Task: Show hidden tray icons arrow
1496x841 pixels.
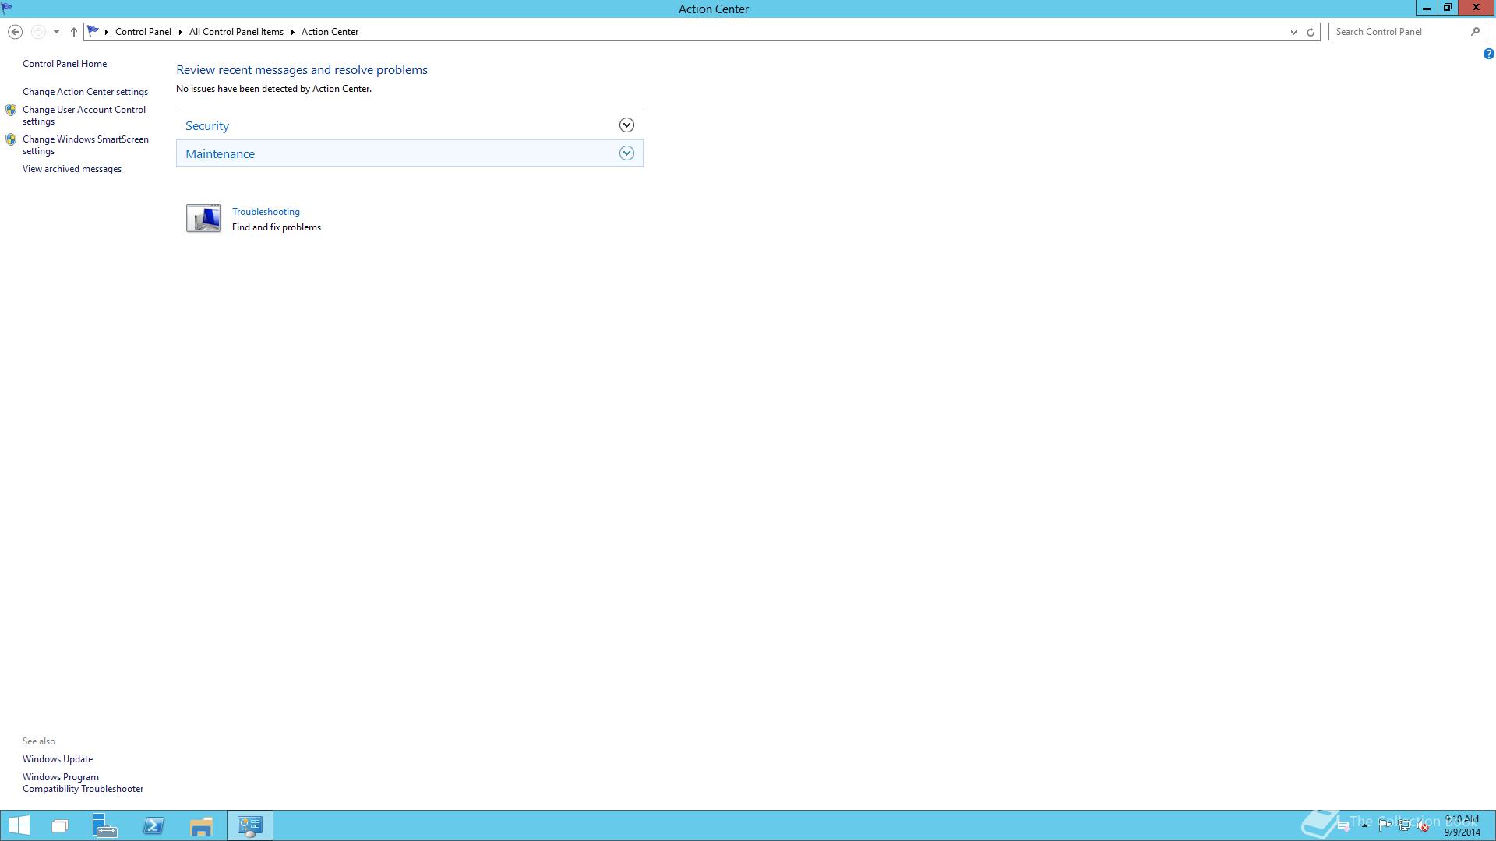Action: [x=1364, y=825]
